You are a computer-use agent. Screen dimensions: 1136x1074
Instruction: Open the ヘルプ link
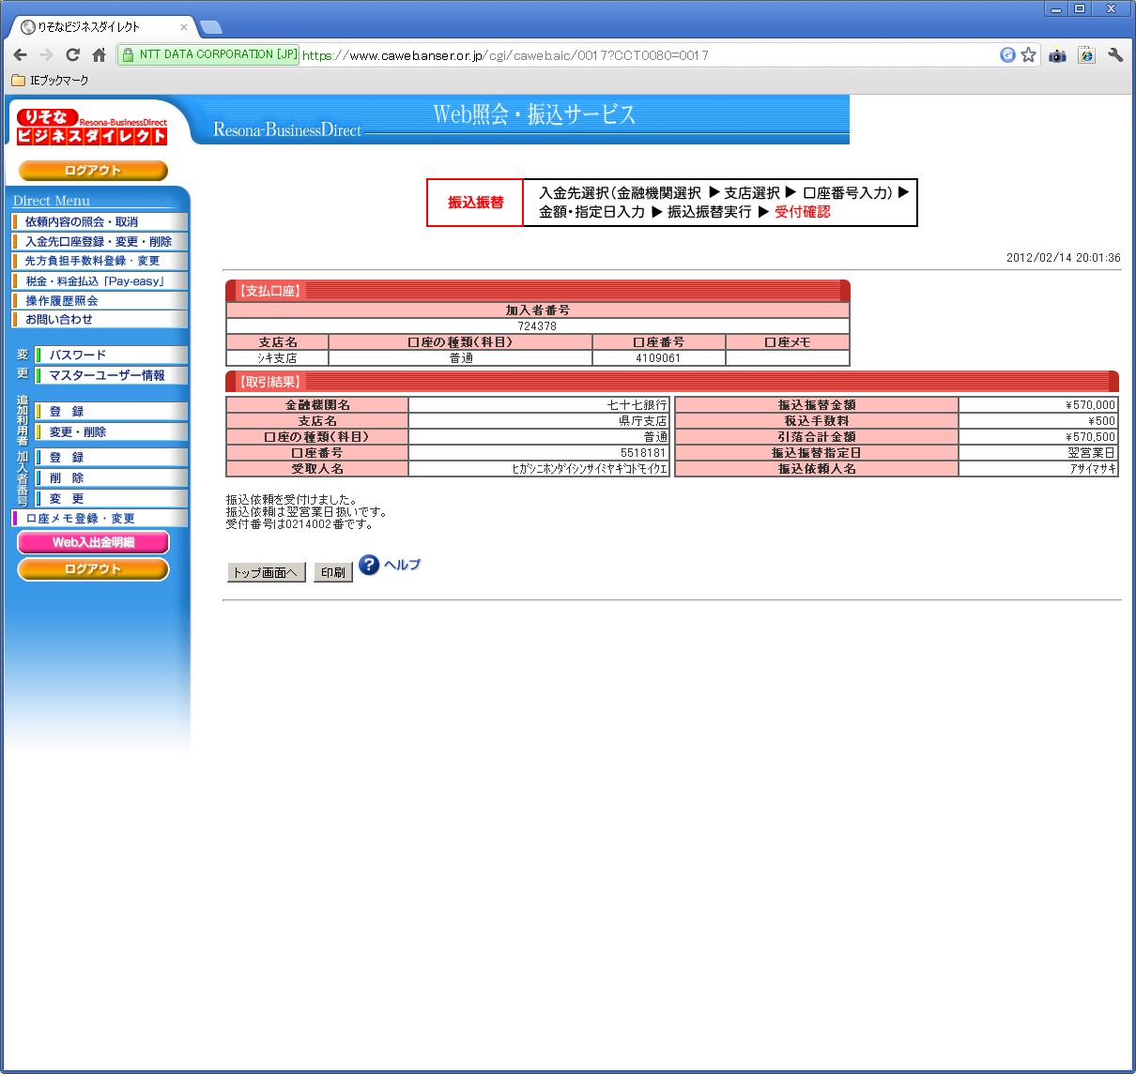(x=402, y=565)
